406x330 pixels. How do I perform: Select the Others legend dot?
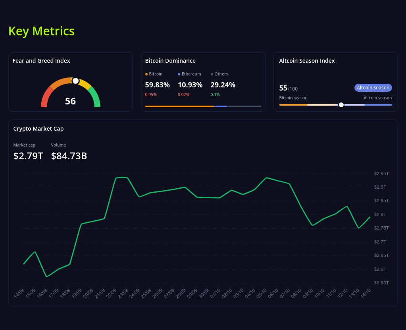click(212, 74)
